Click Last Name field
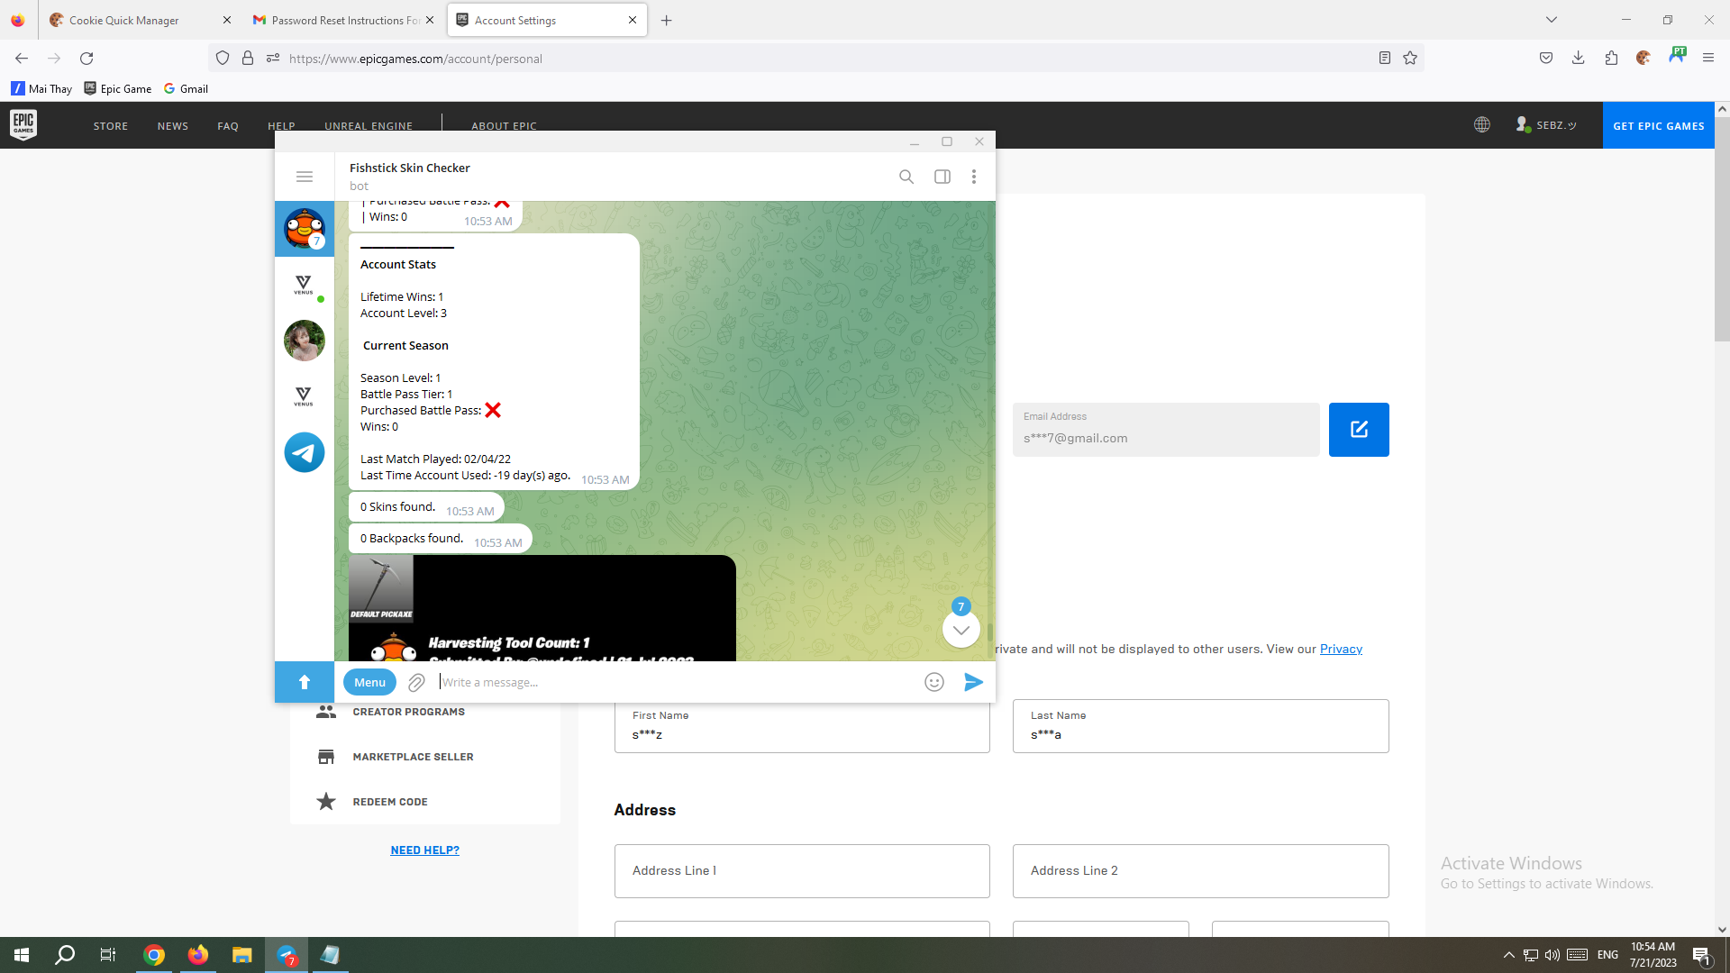Screen dimensions: 1730x973 click(1200, 726)
